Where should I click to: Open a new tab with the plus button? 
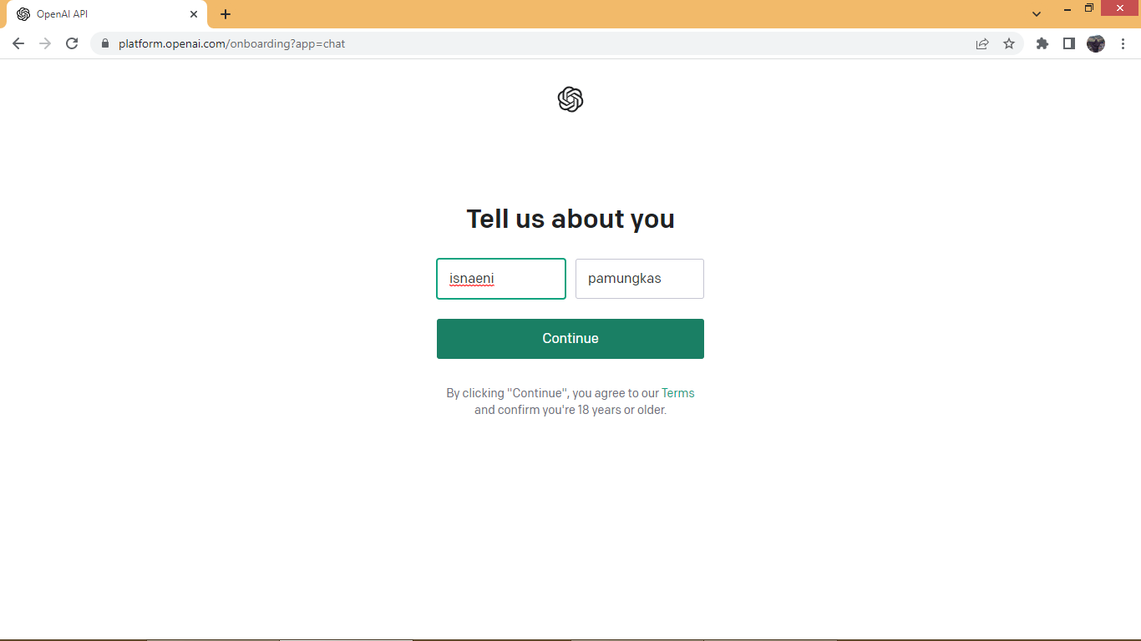click(x=226, y=14)
